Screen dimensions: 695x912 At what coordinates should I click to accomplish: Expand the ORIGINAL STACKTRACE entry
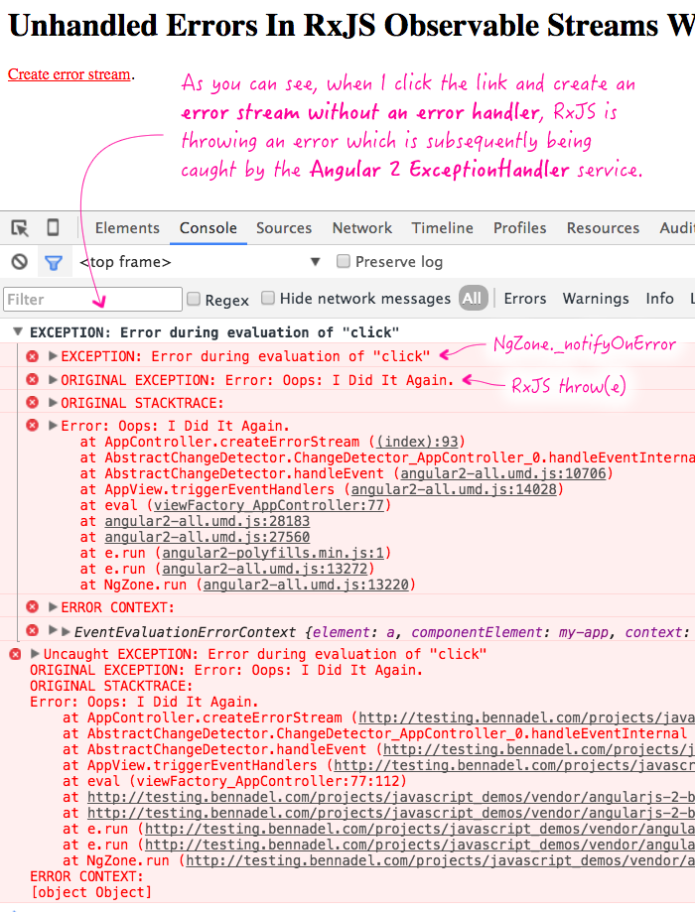click(x=53, y=402)
